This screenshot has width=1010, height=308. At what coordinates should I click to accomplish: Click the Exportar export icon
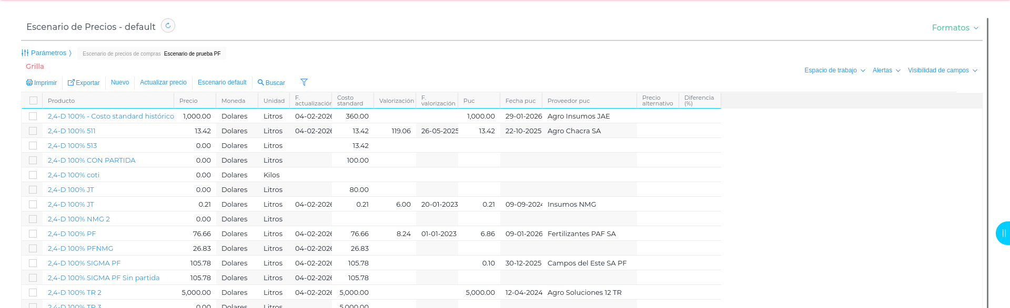tap(71, 83)
